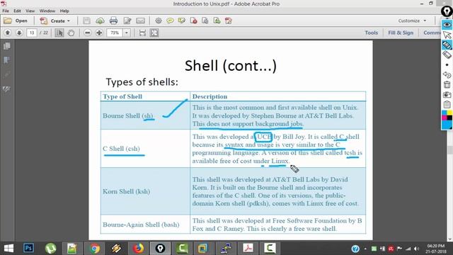Click the clipboard icon in pen toolbar

click(x=447, y=104)
